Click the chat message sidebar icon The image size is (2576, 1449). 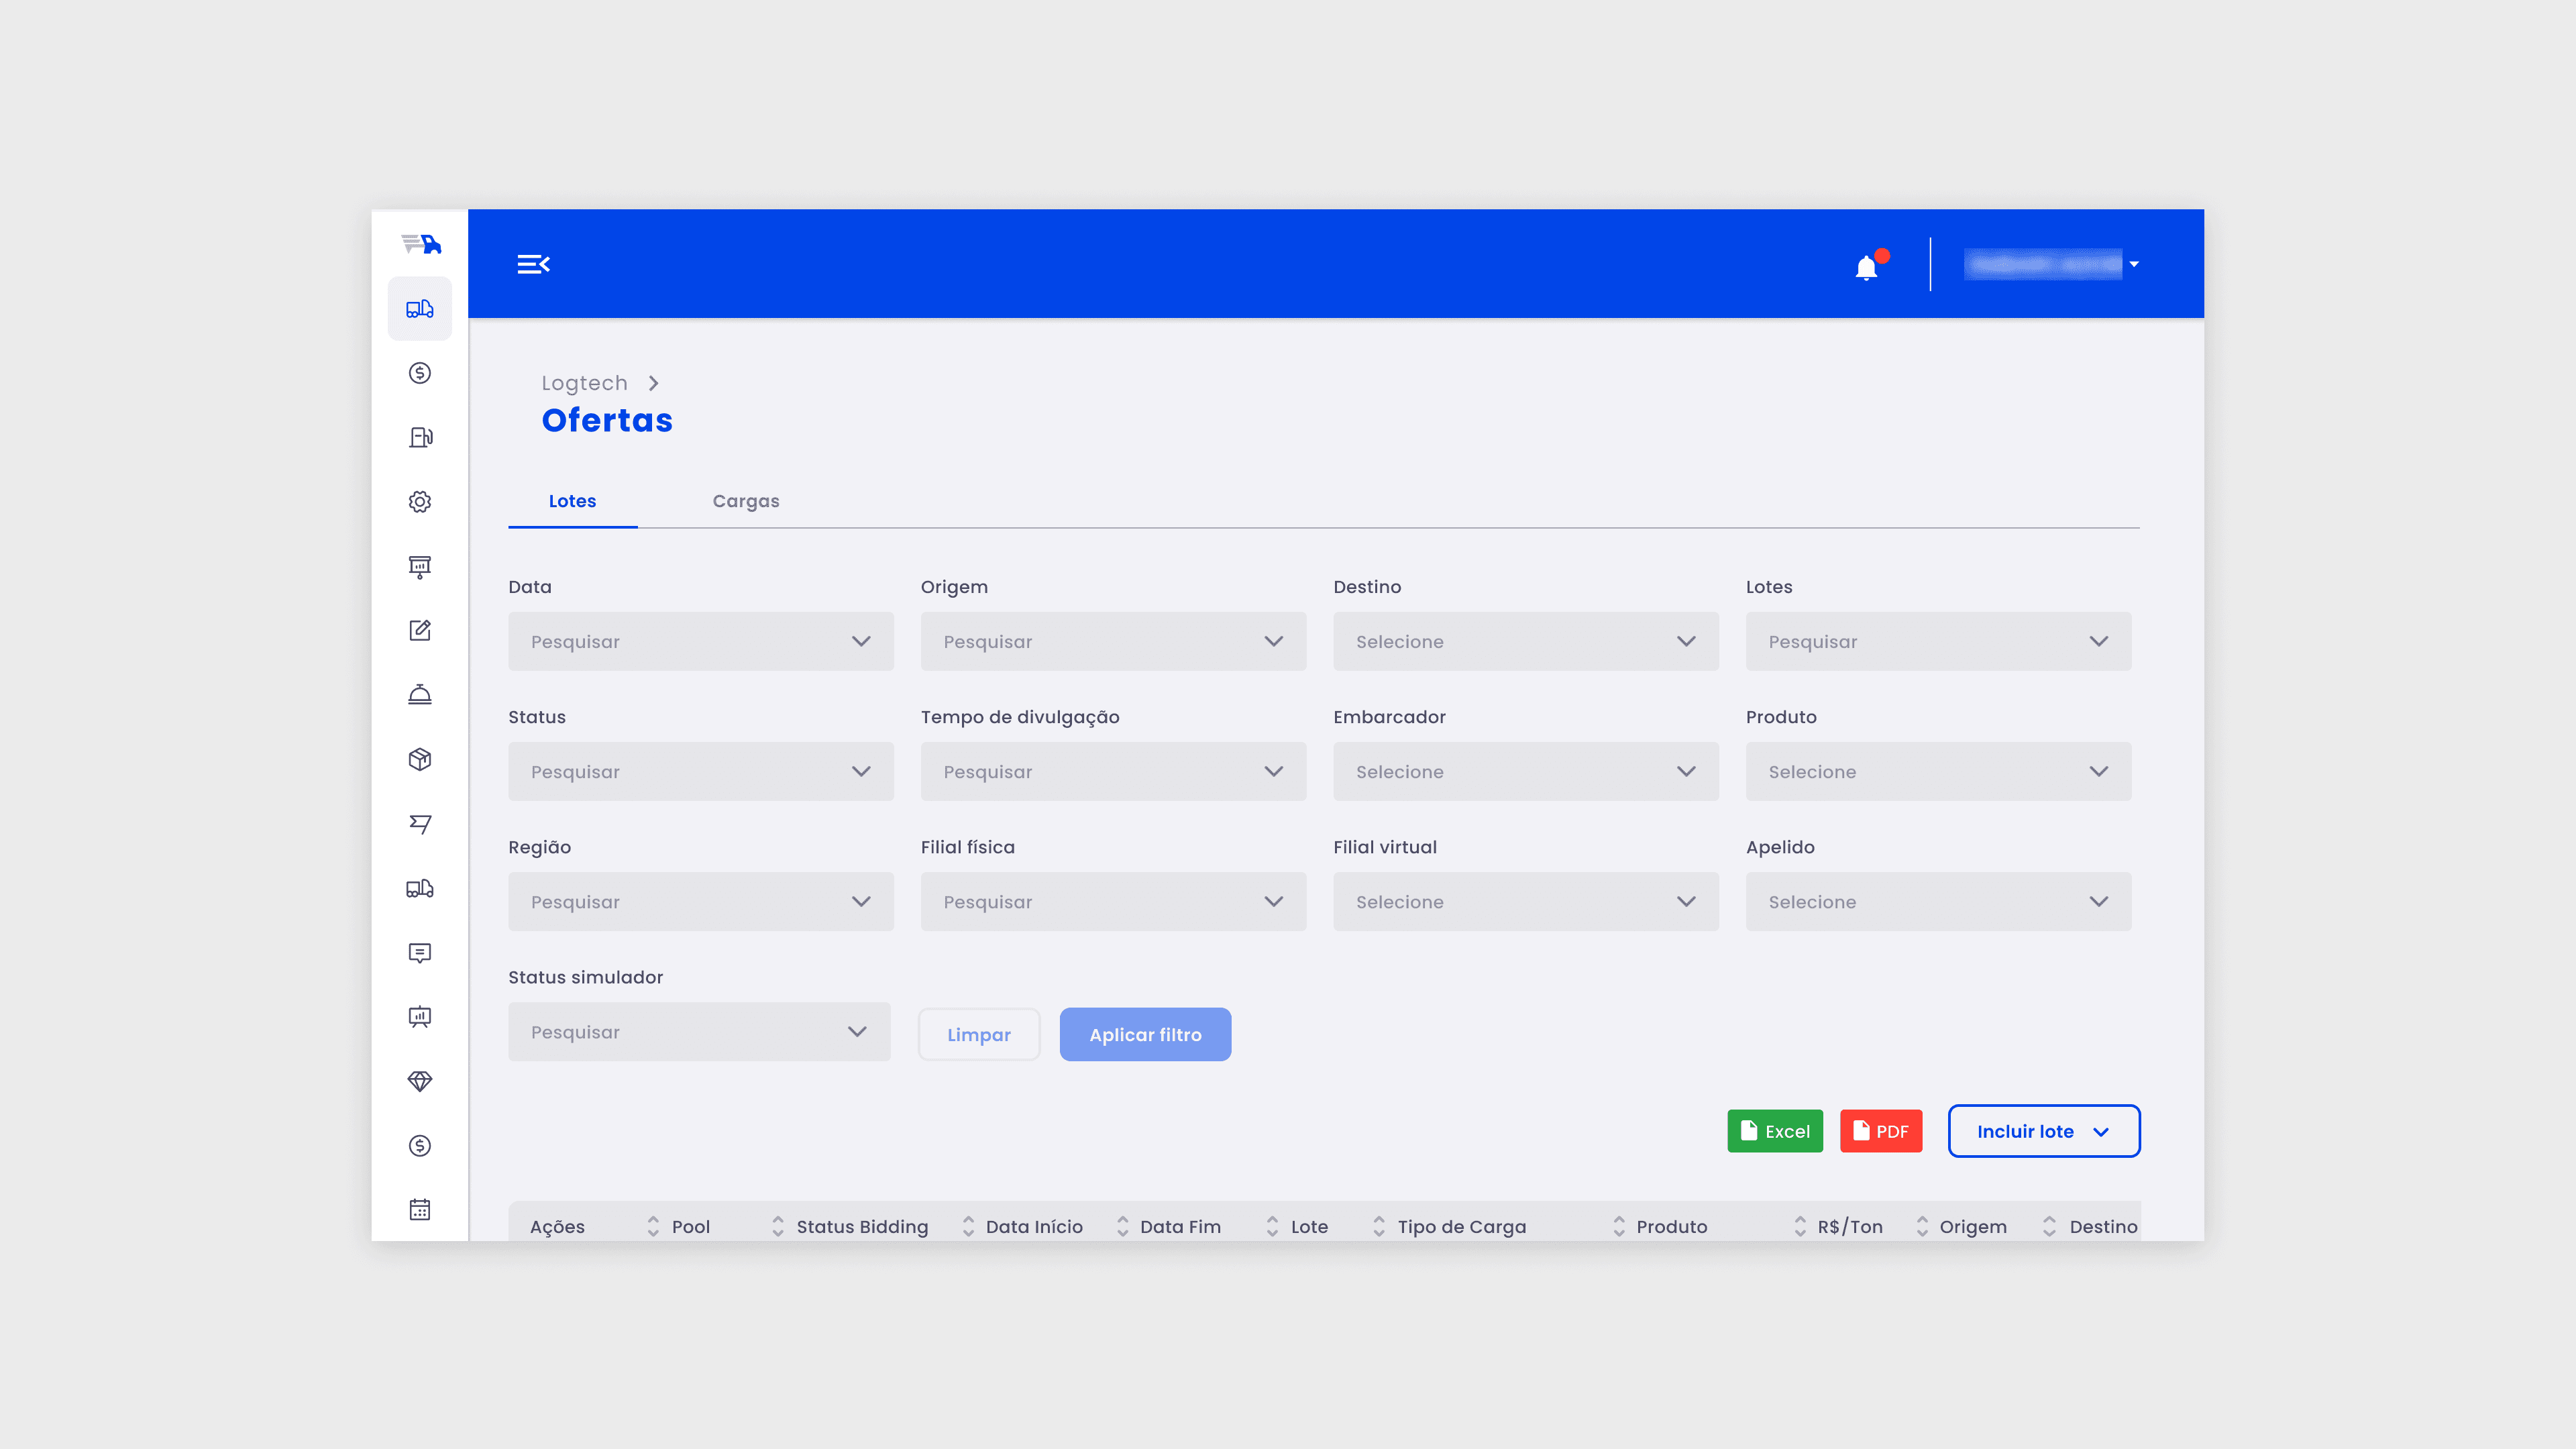click(x=420, y=952)
